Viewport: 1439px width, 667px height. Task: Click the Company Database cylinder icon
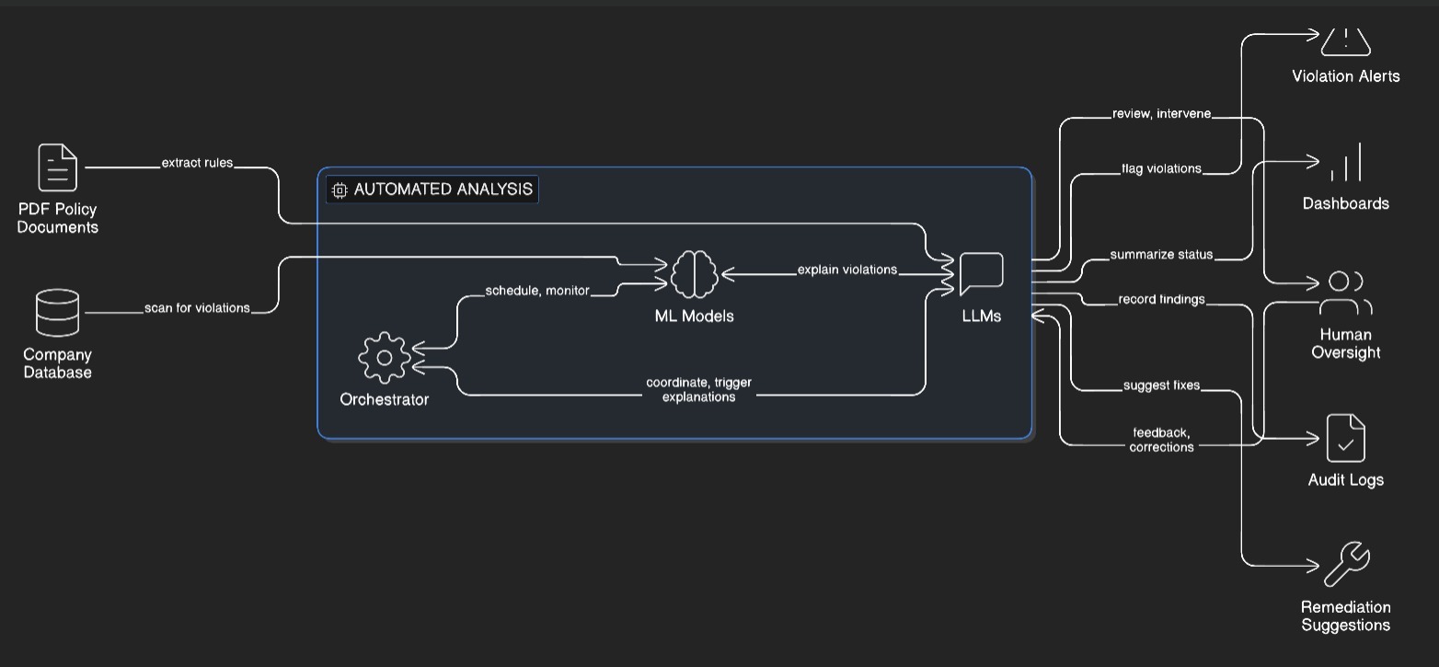[56, 312]
